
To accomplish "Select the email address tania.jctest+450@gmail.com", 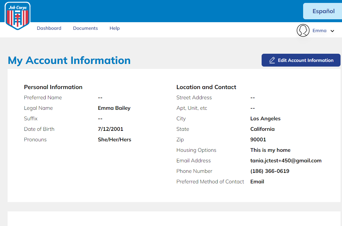I will (286, 161).
